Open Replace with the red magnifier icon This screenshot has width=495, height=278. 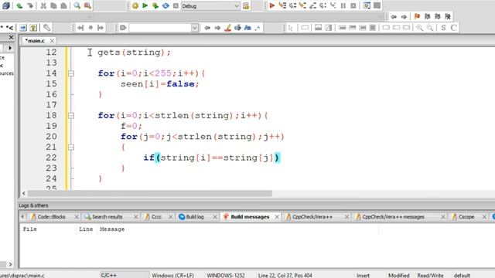pyautogui.click(x=87, y=5)
